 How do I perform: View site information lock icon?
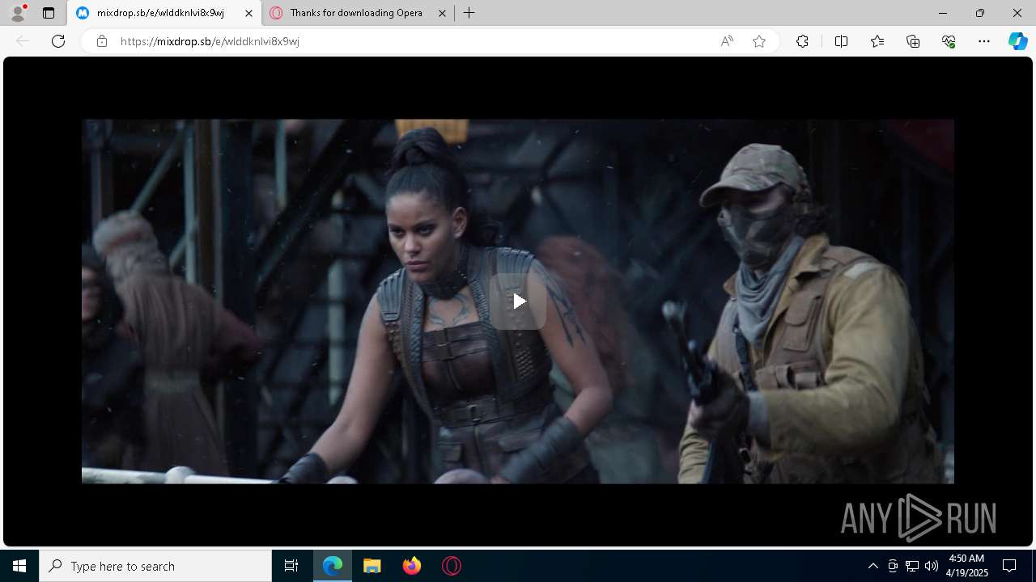coord(102,41)
